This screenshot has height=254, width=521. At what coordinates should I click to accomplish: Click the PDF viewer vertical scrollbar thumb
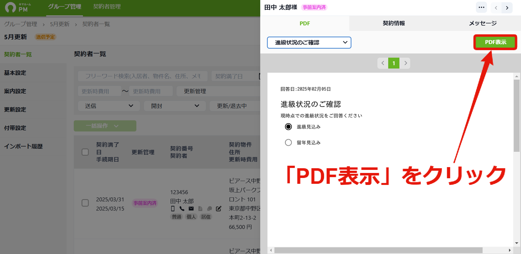point(517,116)
